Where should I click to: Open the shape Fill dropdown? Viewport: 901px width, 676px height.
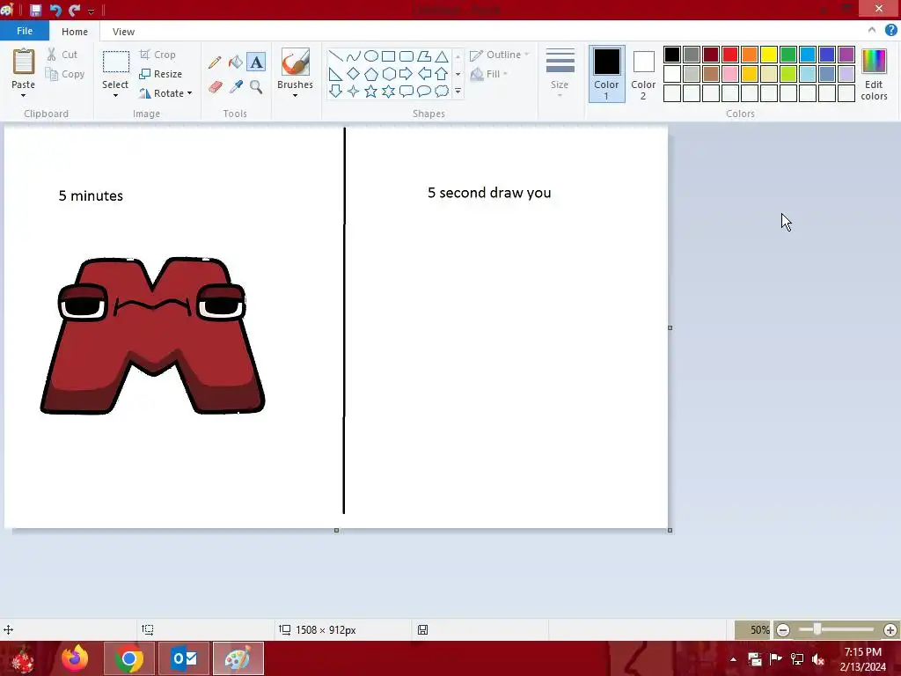489,74
